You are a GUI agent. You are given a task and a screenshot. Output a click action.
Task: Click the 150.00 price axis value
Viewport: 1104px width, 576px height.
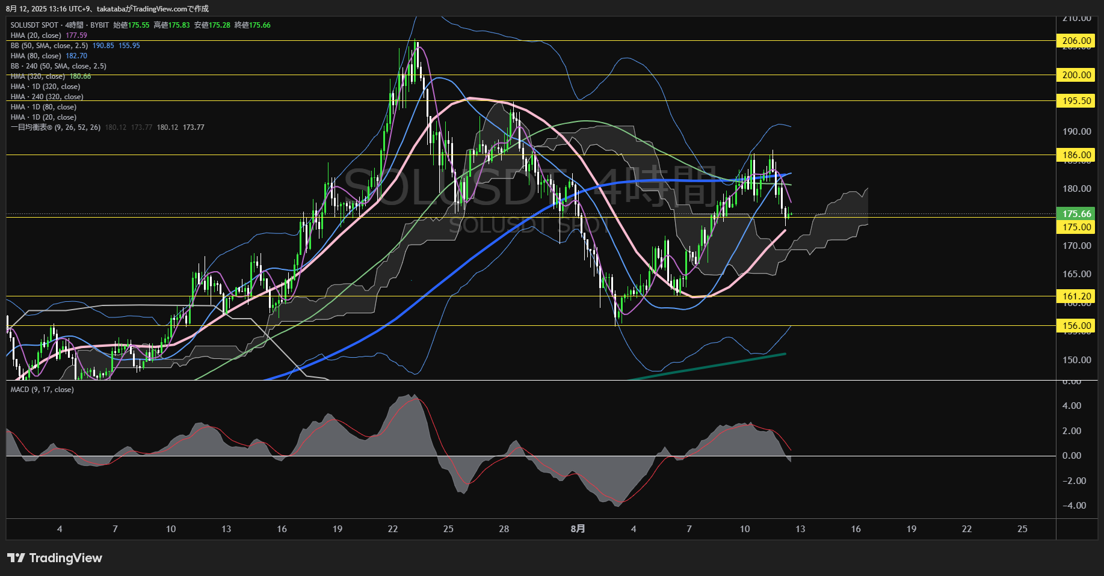[1076, 360]
